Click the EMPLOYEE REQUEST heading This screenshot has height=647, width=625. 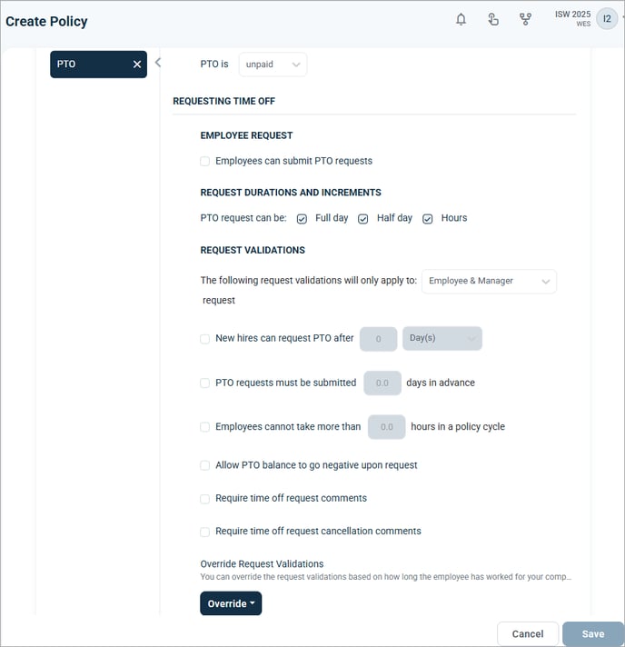point(246,135)
